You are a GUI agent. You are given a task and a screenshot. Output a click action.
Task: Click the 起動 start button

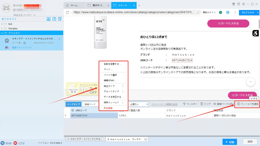230,142
